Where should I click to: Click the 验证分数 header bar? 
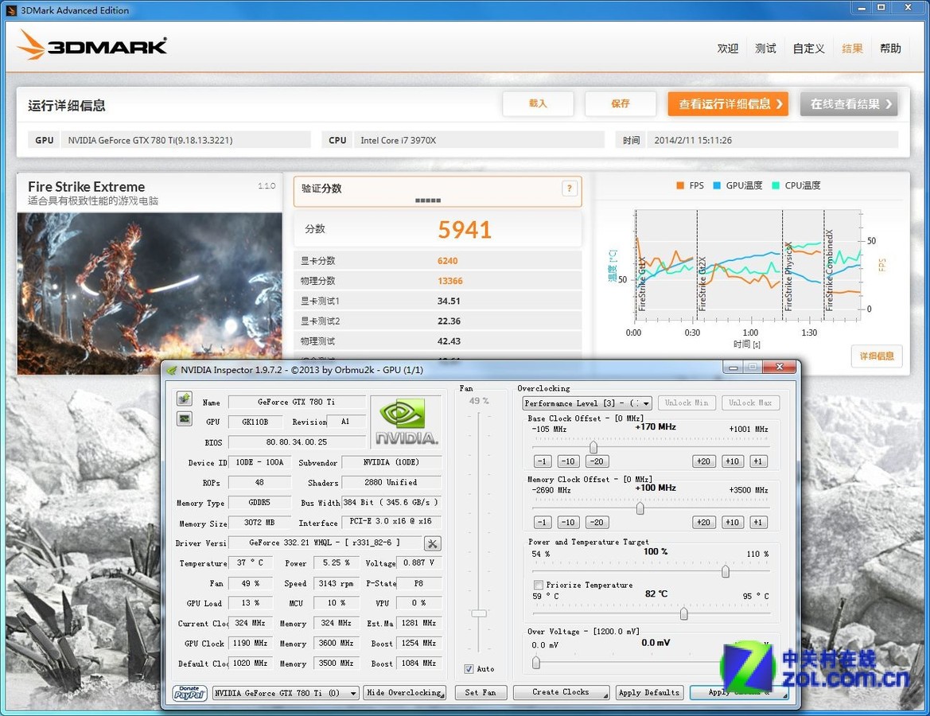pyautogui.click(x=437, y=191)
